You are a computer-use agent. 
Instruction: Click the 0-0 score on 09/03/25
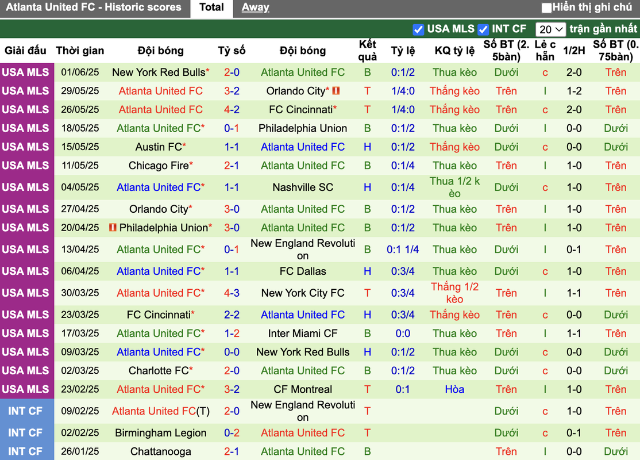tap(232, 352)
